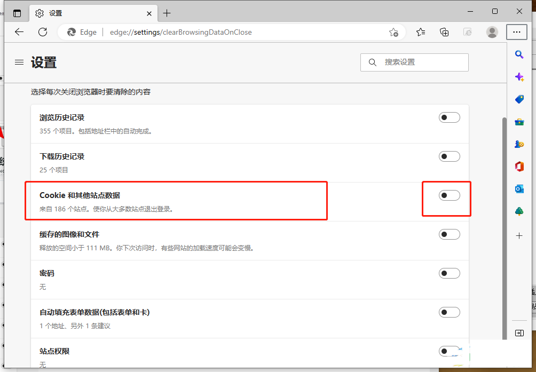Viewport: 536px width, 372px height.
Task: Toggle 缓存的图像和文件 switch
Action: [x=449, y=234]
